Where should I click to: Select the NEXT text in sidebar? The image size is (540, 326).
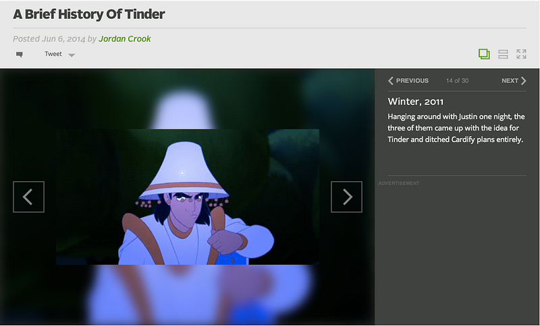tap(510, 81)
